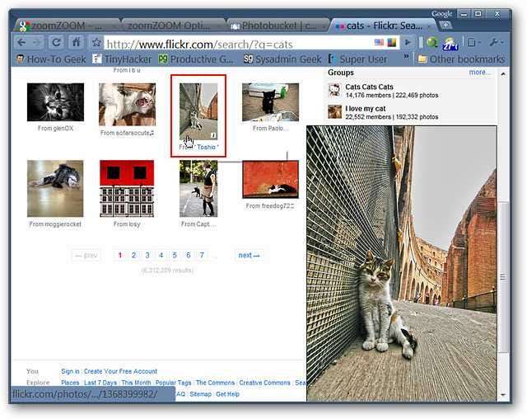Open results page 3
Viewport: 527px width, 419px height.
pyautogui.click(x=147, y=255)
